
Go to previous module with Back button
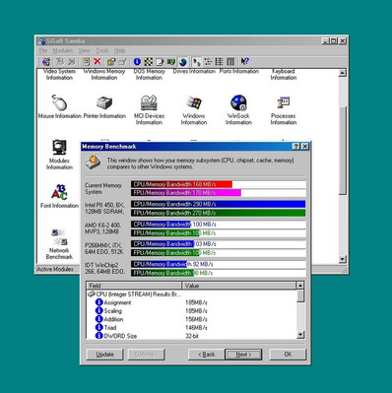(207, 355)
